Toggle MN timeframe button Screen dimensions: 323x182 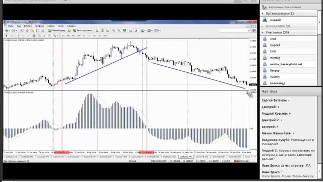(x=105, y=36)
